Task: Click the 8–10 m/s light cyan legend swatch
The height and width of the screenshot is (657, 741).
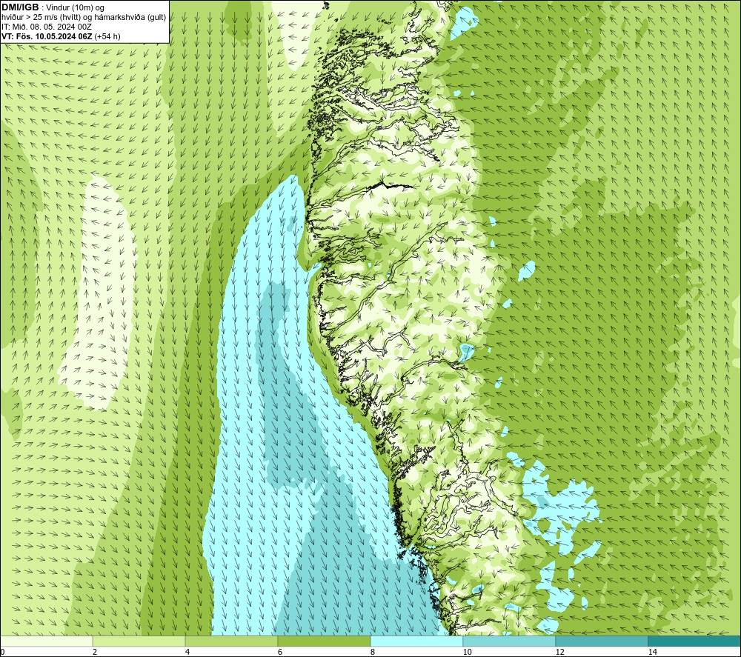Action: [x=416, y=641]
